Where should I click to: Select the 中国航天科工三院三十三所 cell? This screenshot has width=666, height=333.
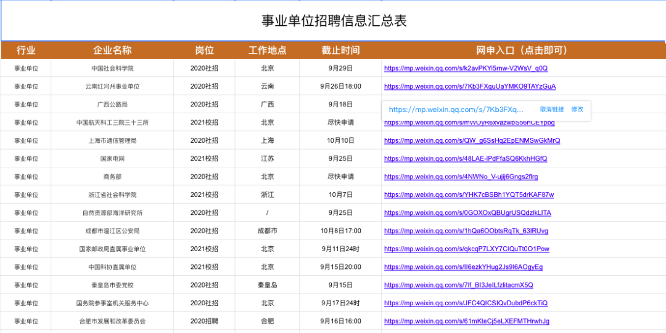[113, 122]
